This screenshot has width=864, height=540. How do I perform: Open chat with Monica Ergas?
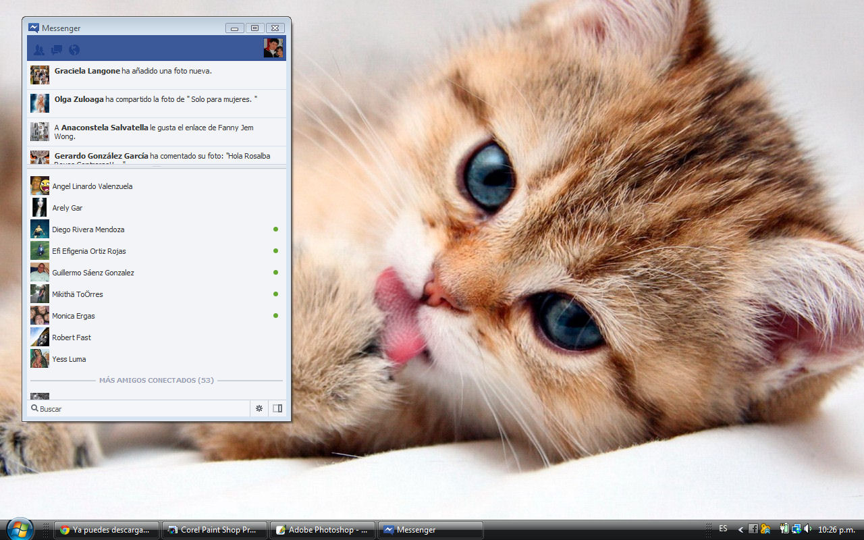click(157, 315)
